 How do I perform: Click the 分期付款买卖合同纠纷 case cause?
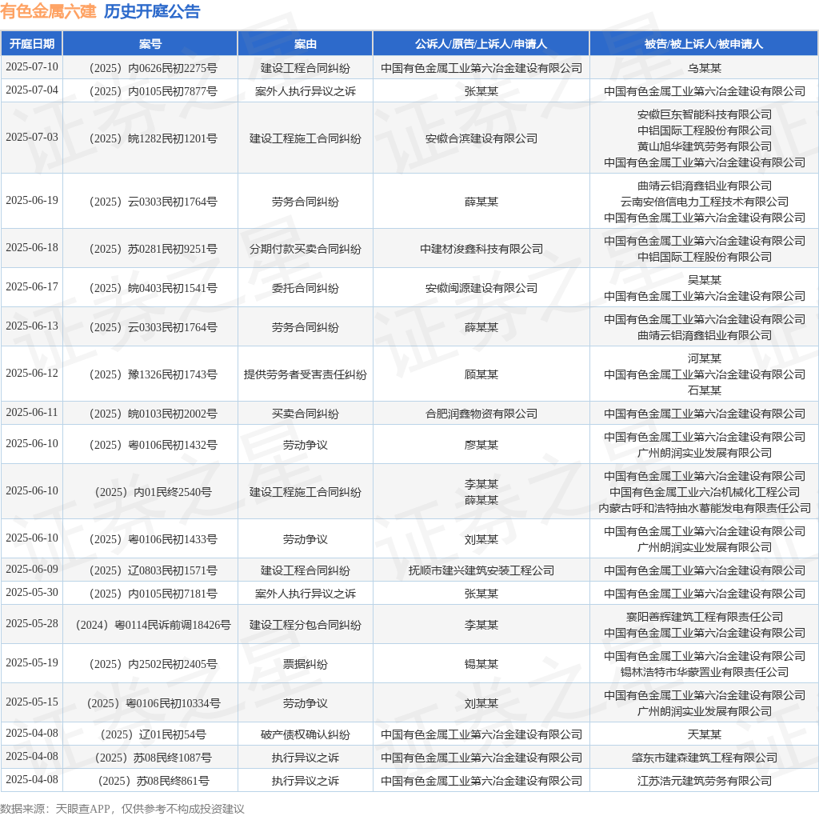[x=305, y=249]
